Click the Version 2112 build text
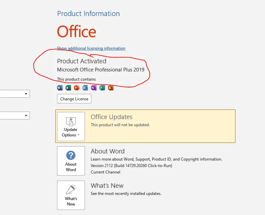The width and height of the screenshot is (265, 215). coord(131,166)
